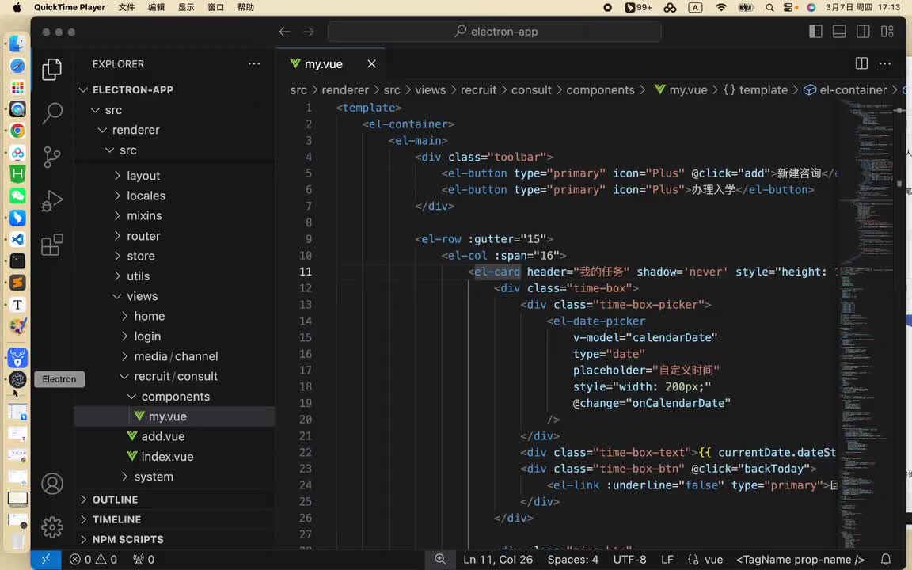Open the Extensions view
The width and height of the screenshot is (912, 570).
click(51, 245)
